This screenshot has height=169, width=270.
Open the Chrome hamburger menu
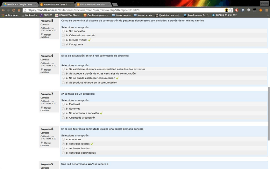tap(266, 10)
